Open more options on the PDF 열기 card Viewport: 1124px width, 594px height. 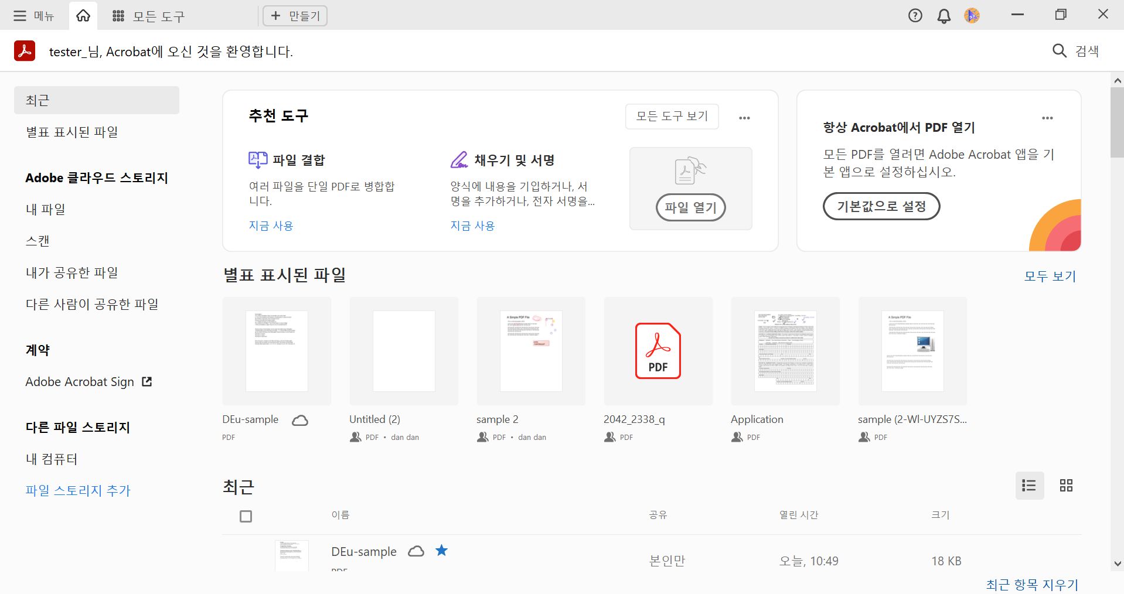coord(1048,118)
